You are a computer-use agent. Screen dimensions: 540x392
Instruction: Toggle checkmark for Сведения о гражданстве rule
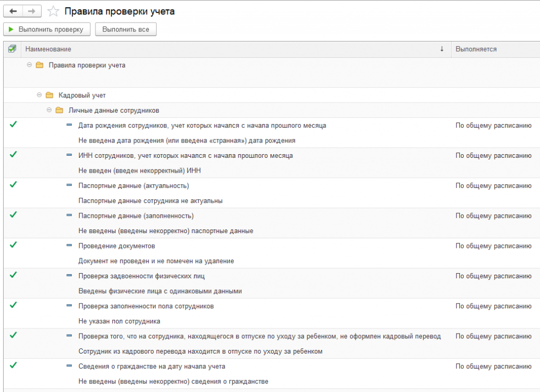click(13, 365)
